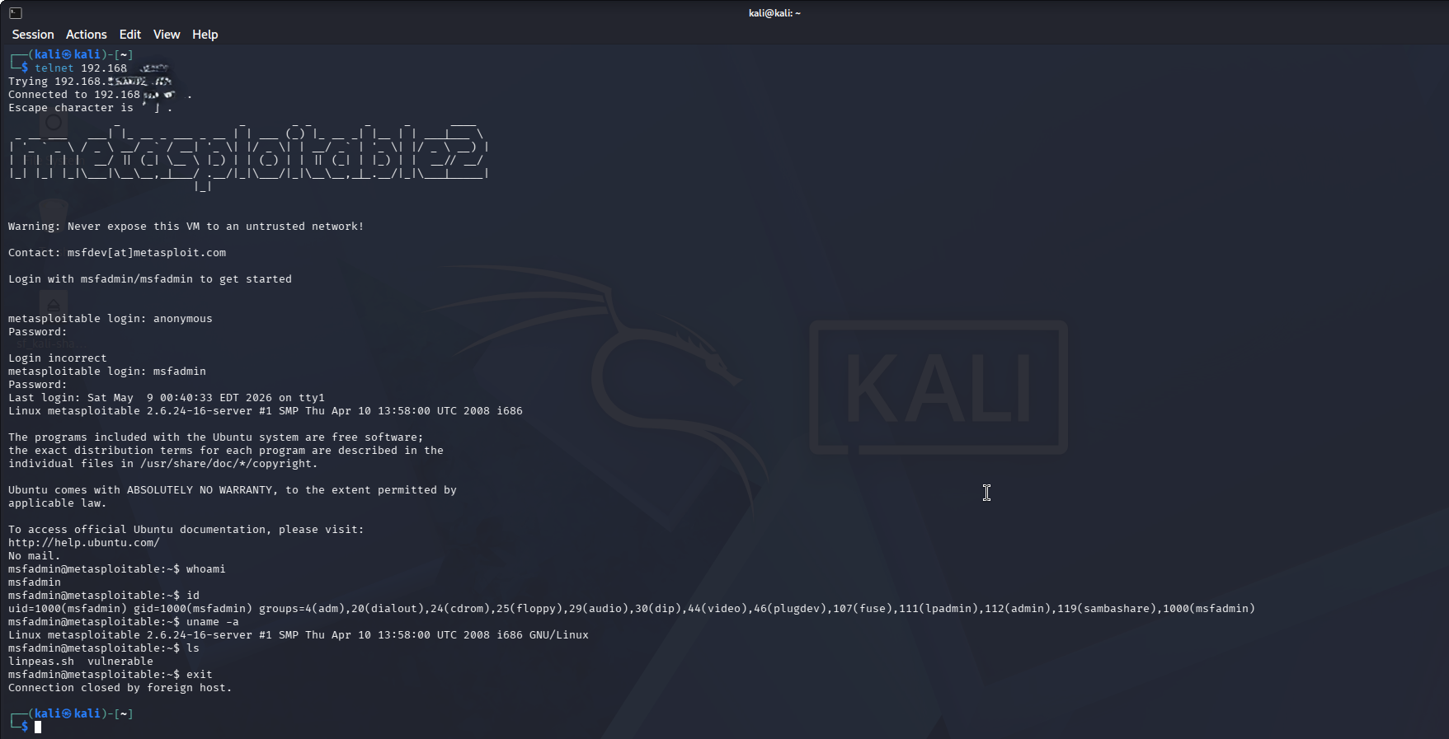Click the '/usr/share/doc/*/copyright' line
The height and width of the screenshot is (739, 1449).
click(x=163, y=464)
